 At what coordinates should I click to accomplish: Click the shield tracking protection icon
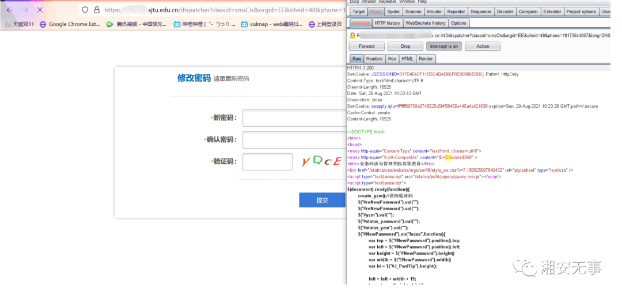pyautogui.click(x=85, y=10)
